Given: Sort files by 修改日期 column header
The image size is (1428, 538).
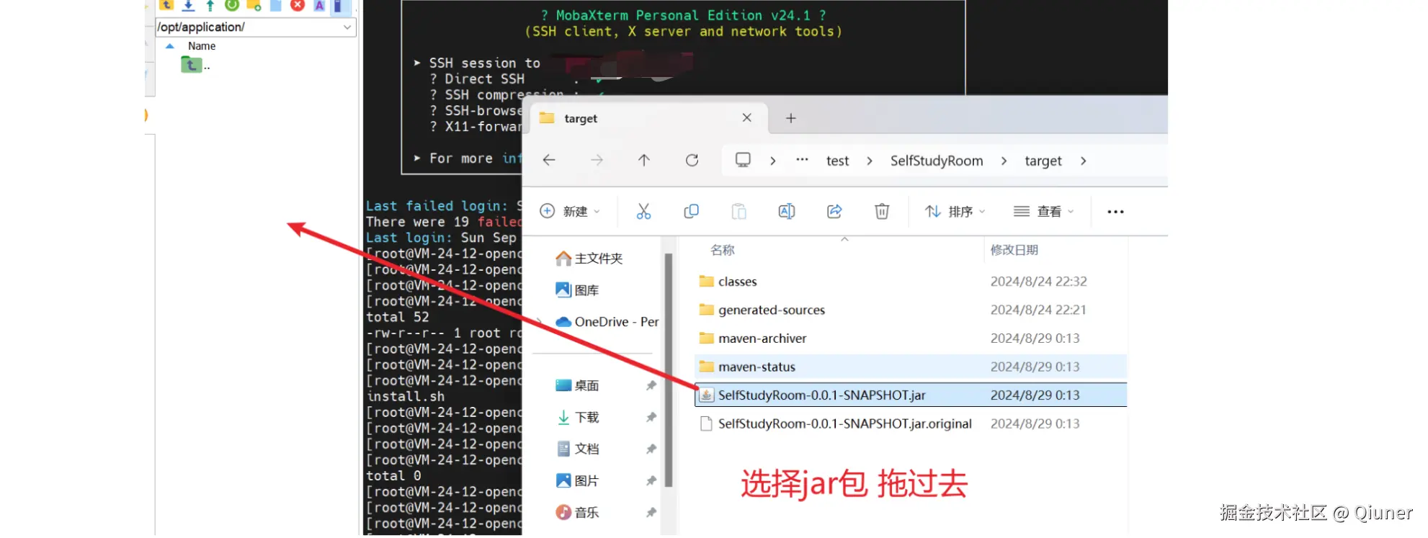Looking at the screenshot, I should (1014, 250).
